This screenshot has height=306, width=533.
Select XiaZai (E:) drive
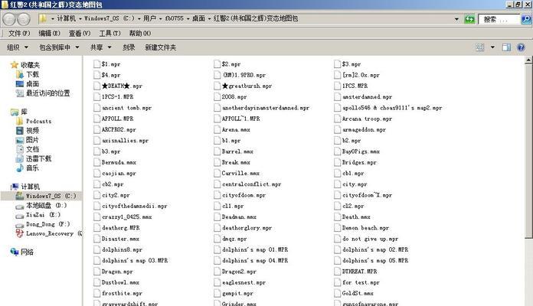(x=38, y=215)
